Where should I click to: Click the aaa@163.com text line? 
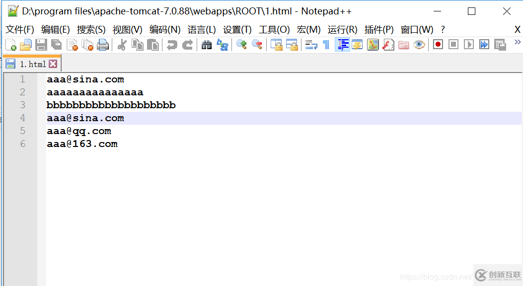(82, 144)
